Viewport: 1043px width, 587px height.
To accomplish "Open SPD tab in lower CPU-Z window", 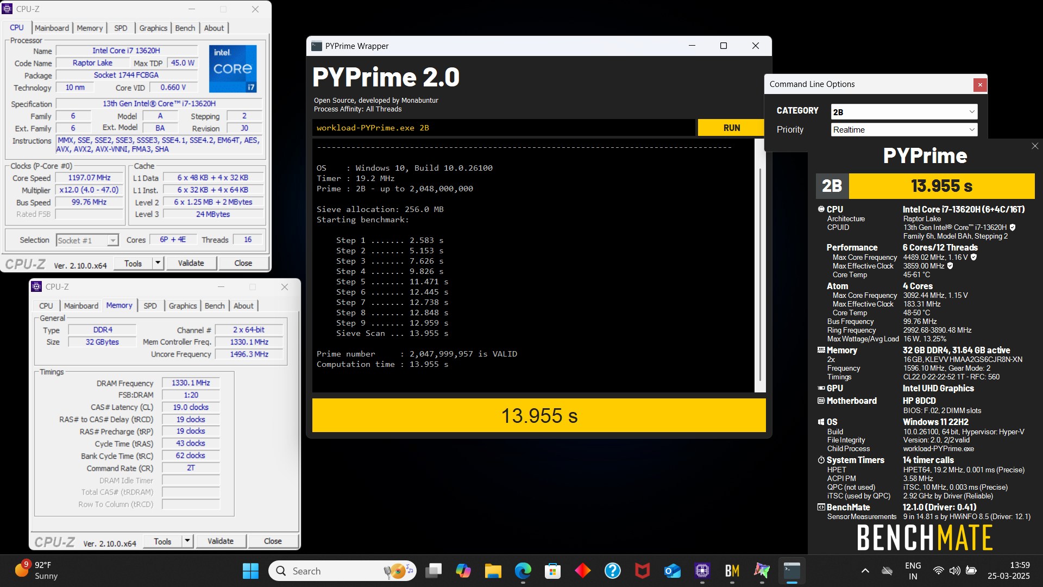I will (x=150, y=306).
